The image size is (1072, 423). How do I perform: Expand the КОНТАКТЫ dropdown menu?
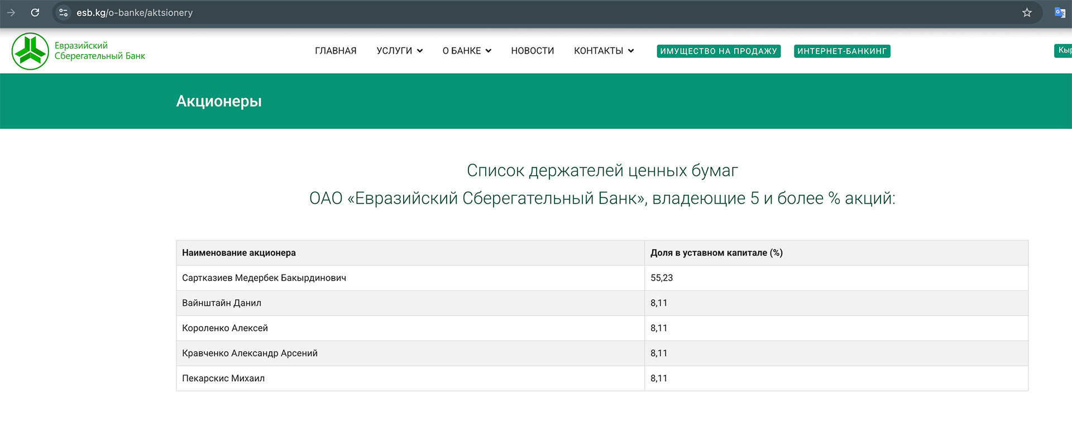604,51
